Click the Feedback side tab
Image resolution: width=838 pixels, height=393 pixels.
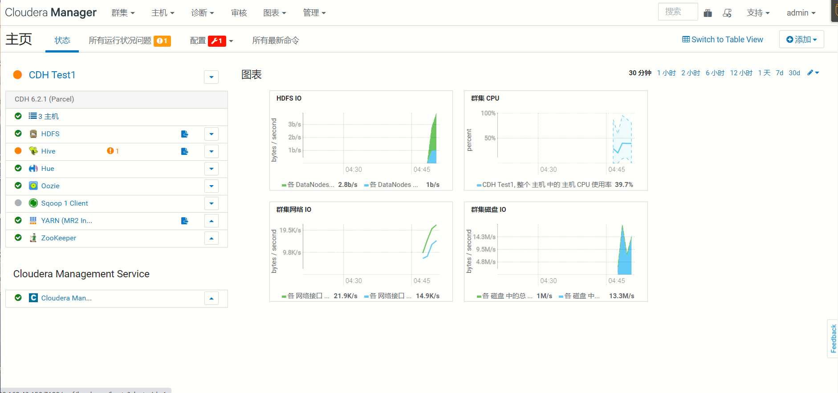[833, 338]
